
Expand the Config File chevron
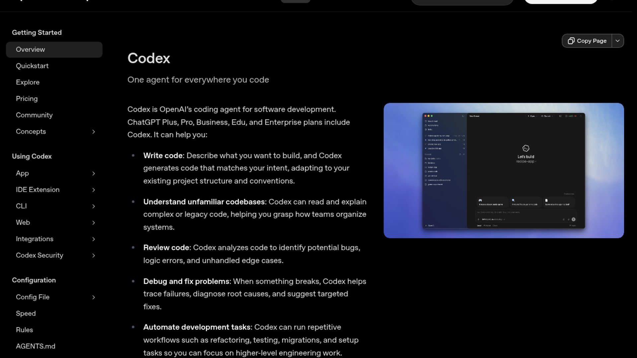(94, 297)
